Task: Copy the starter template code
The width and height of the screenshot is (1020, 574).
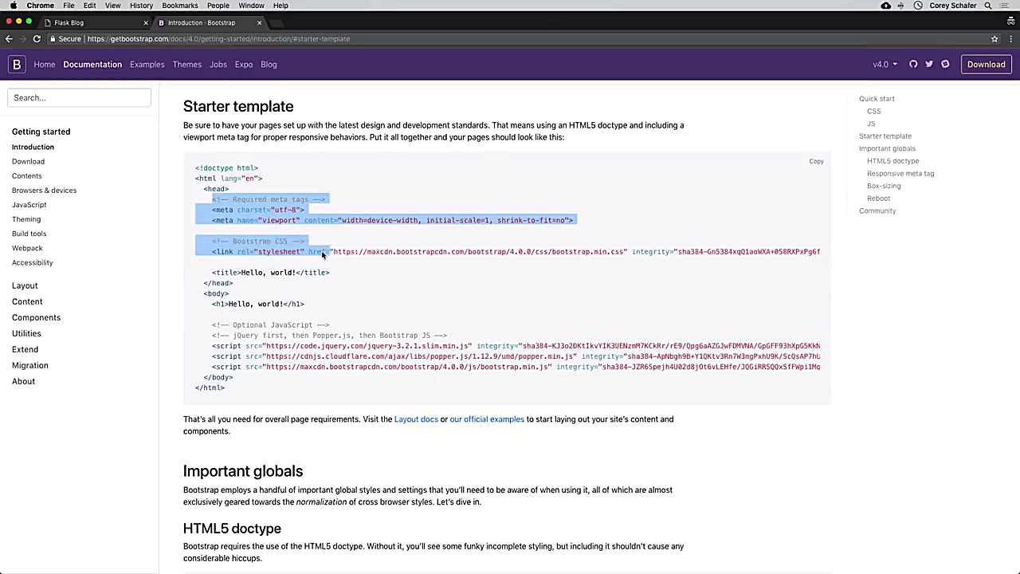Action: coord(816,162)
